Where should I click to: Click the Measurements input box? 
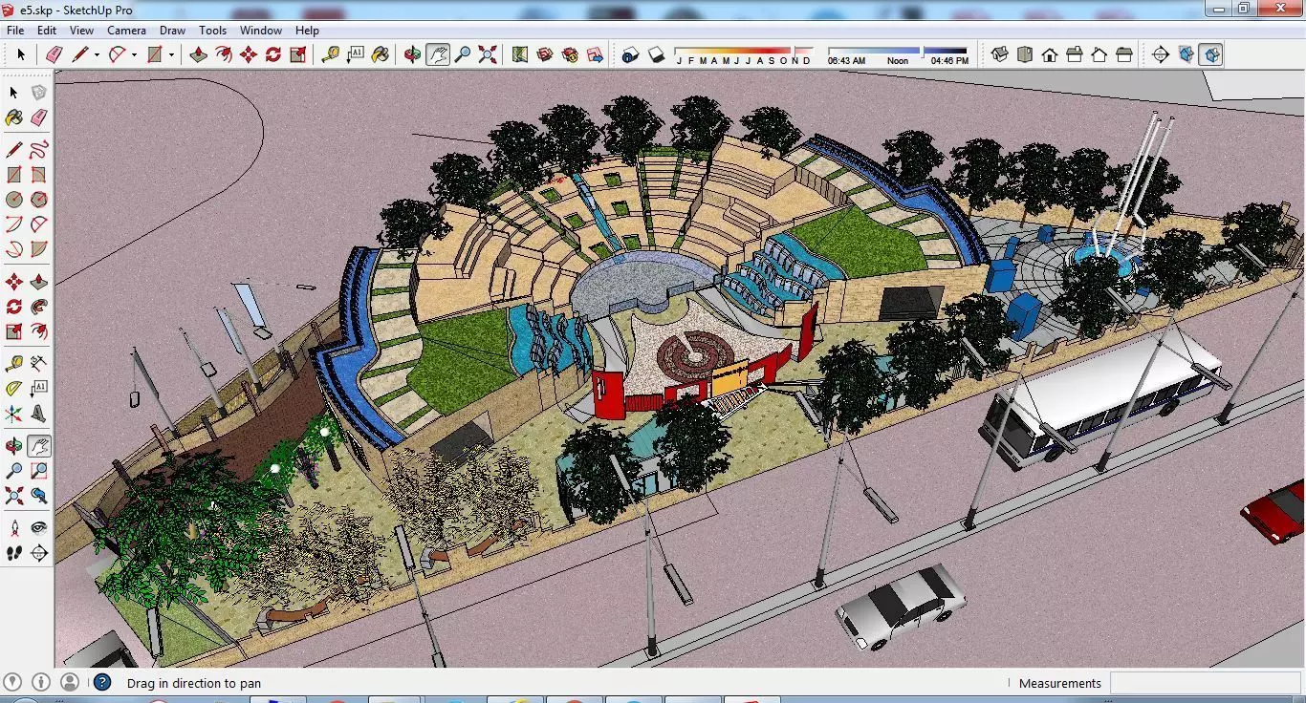pos(1205,683)
